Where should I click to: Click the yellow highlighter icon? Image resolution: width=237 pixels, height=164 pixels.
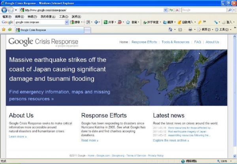(199, 22)
